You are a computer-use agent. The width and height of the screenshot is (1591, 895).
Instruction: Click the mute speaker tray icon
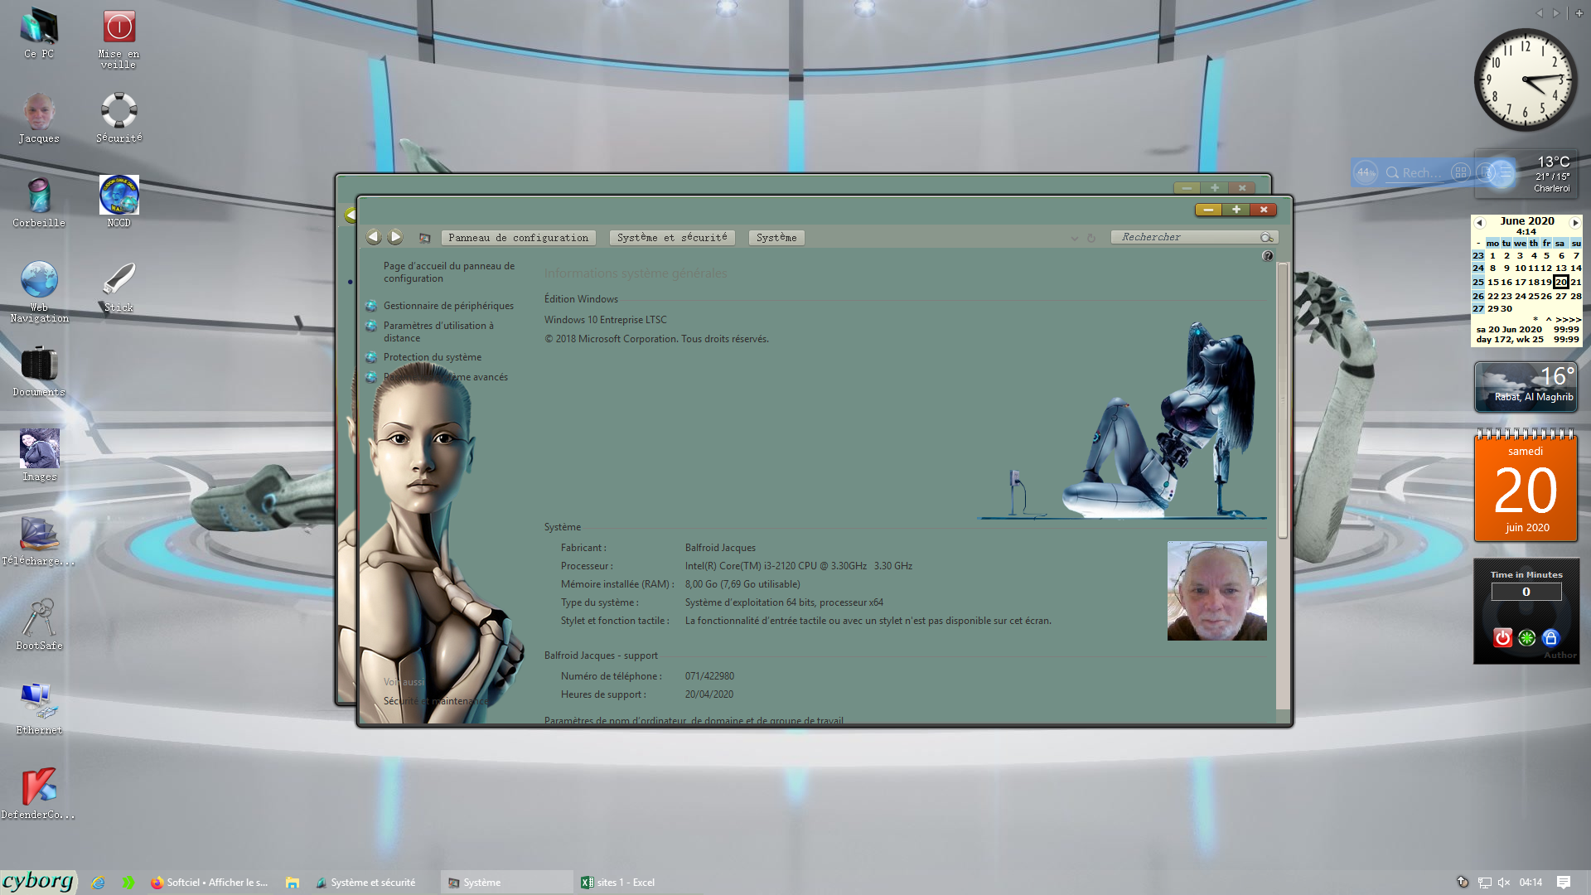tap(1504, 883)
